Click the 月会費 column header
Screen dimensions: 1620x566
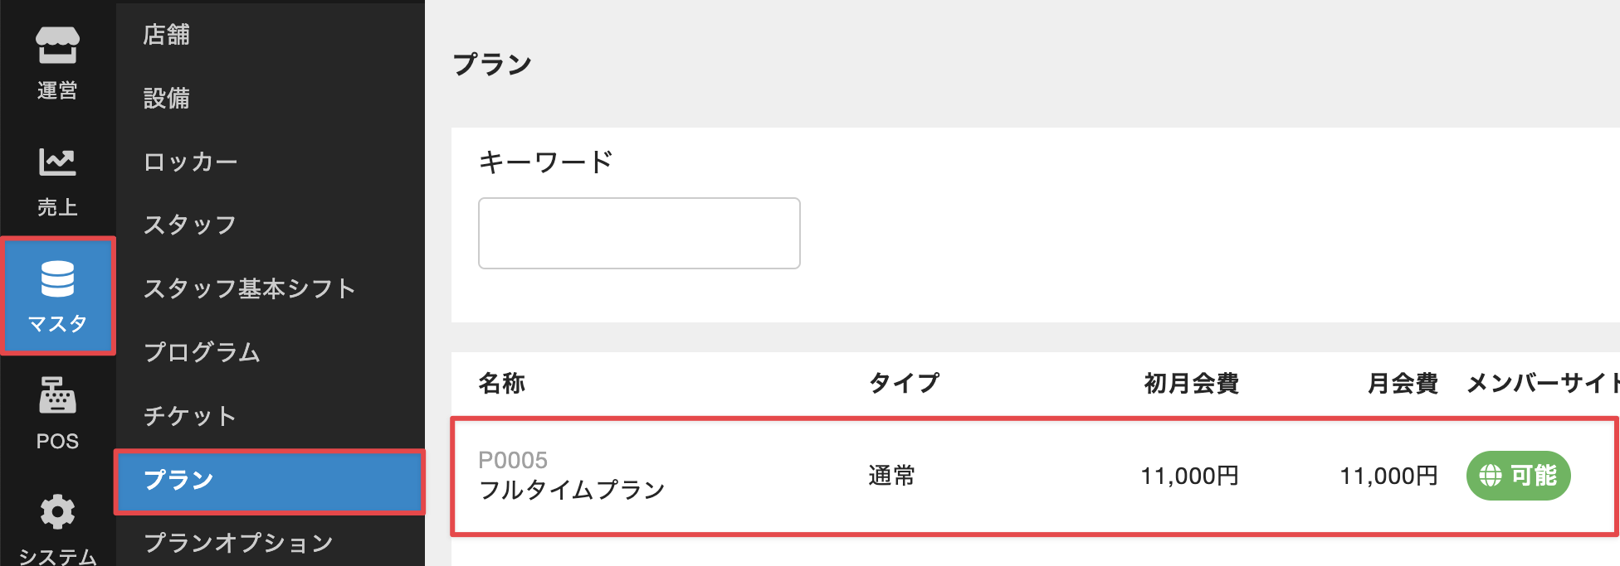(x=1403, y=384)
